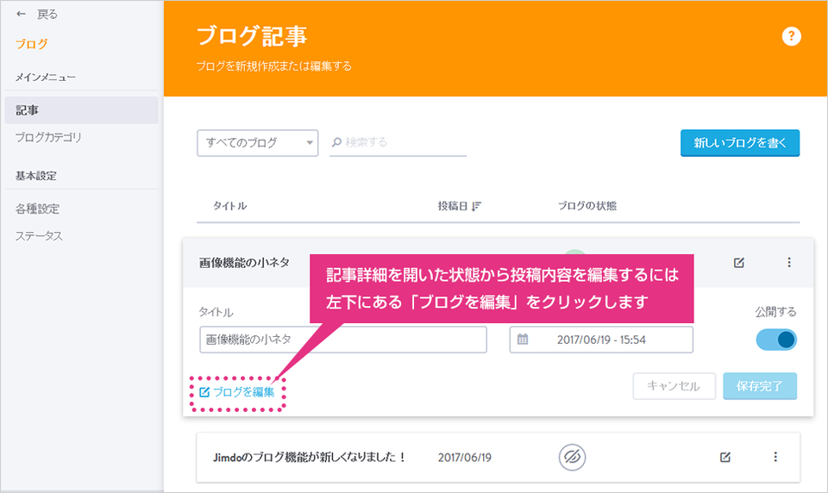Click the キャンセル button
Viewport: 828px width, 493px height.
674,386
